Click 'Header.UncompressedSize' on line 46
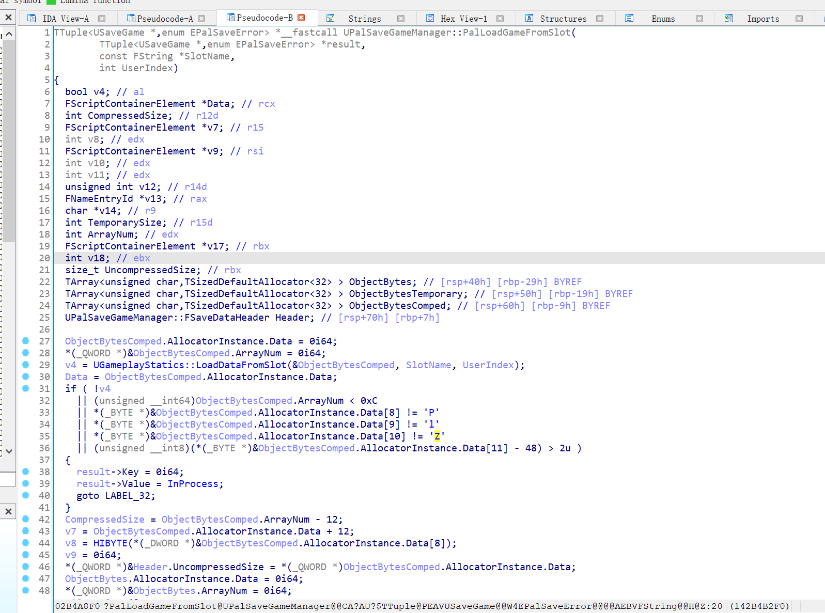Image resolution: width=825 pixels, height=613 pixels. tap(198, 567)
